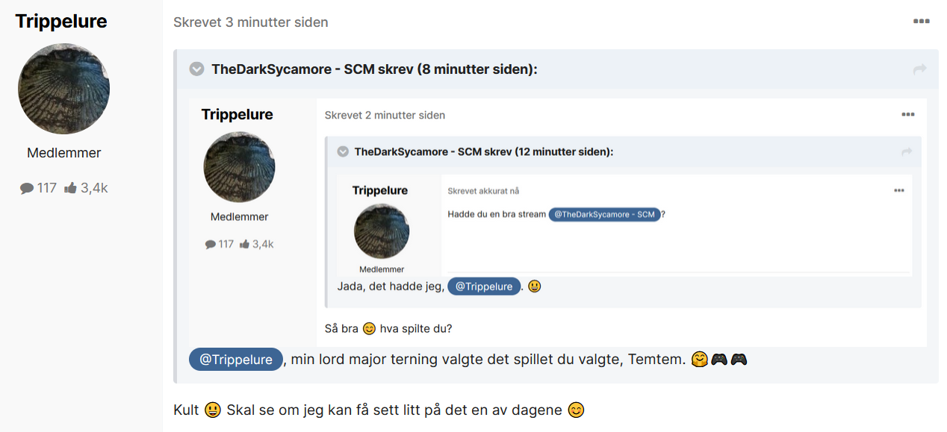Image resolution: width=947 pixels, height=432 pixels.
Task: Click the @Trippelure mention before 'min lord major'
Action: (x=236, y=360)
